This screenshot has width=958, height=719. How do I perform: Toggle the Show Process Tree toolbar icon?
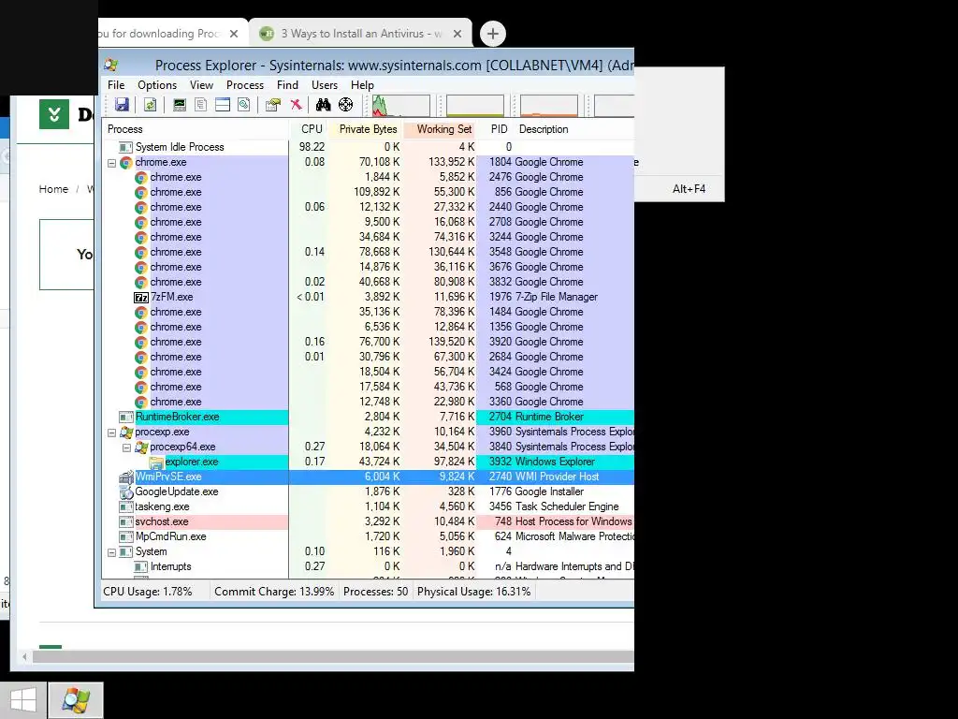pyautogui.click(x=200, y=105)
